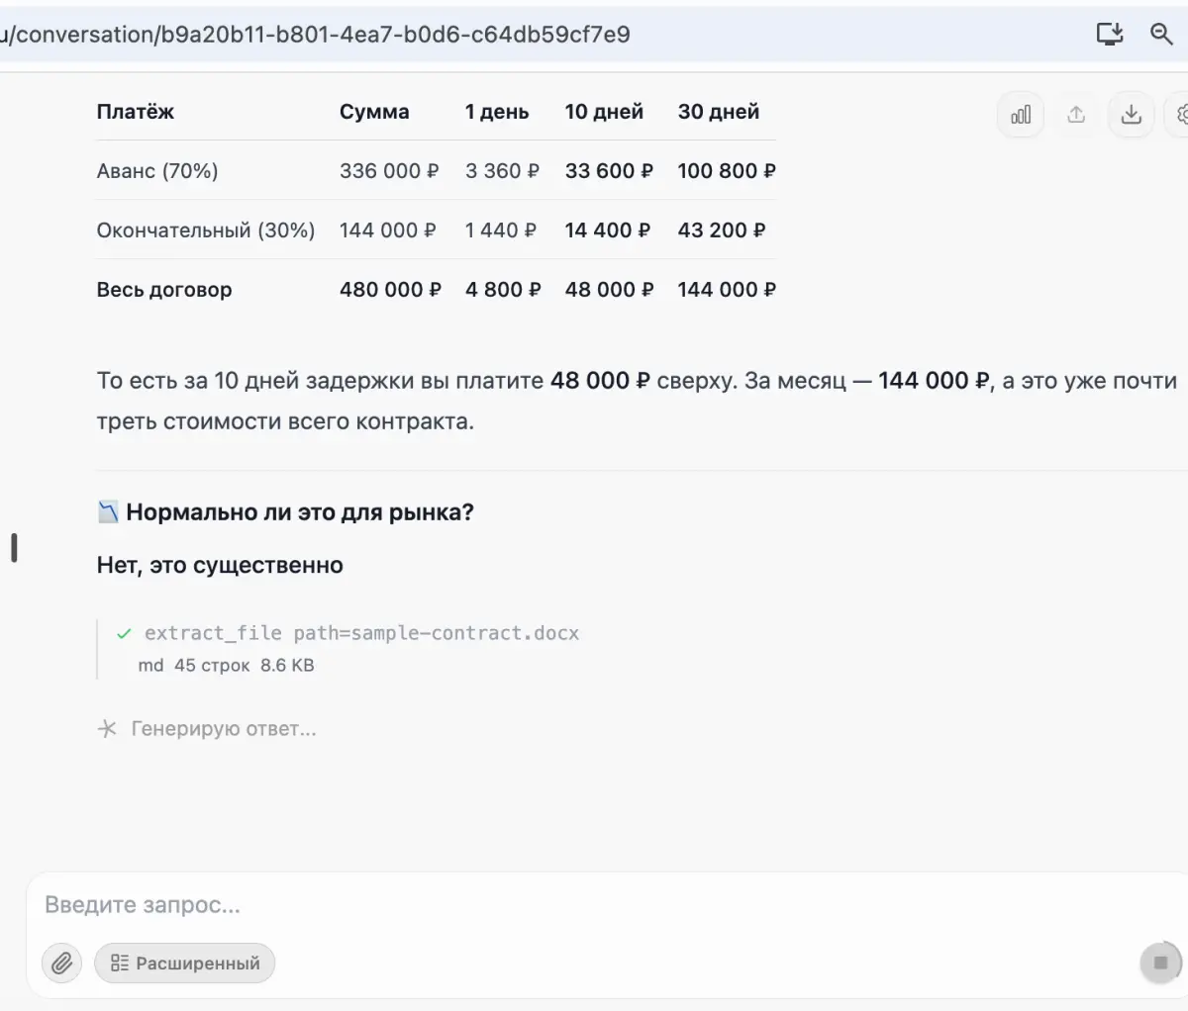
Task: Click the 10 дней column header
Action: coord(604,112)
